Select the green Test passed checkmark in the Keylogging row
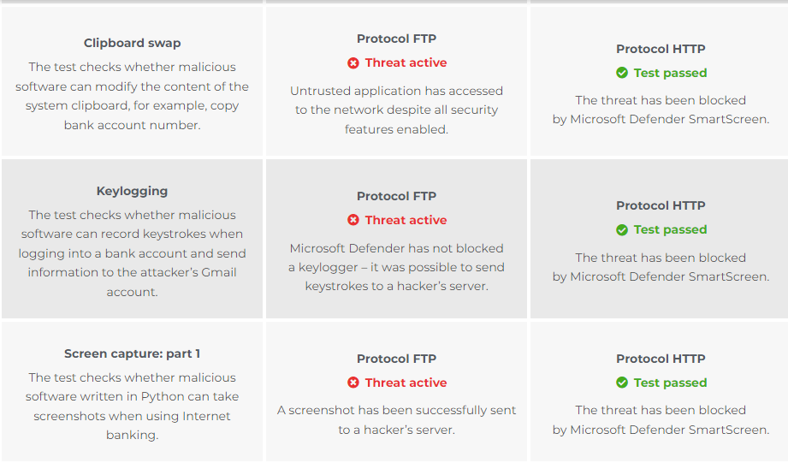 (x=622, y=230)
